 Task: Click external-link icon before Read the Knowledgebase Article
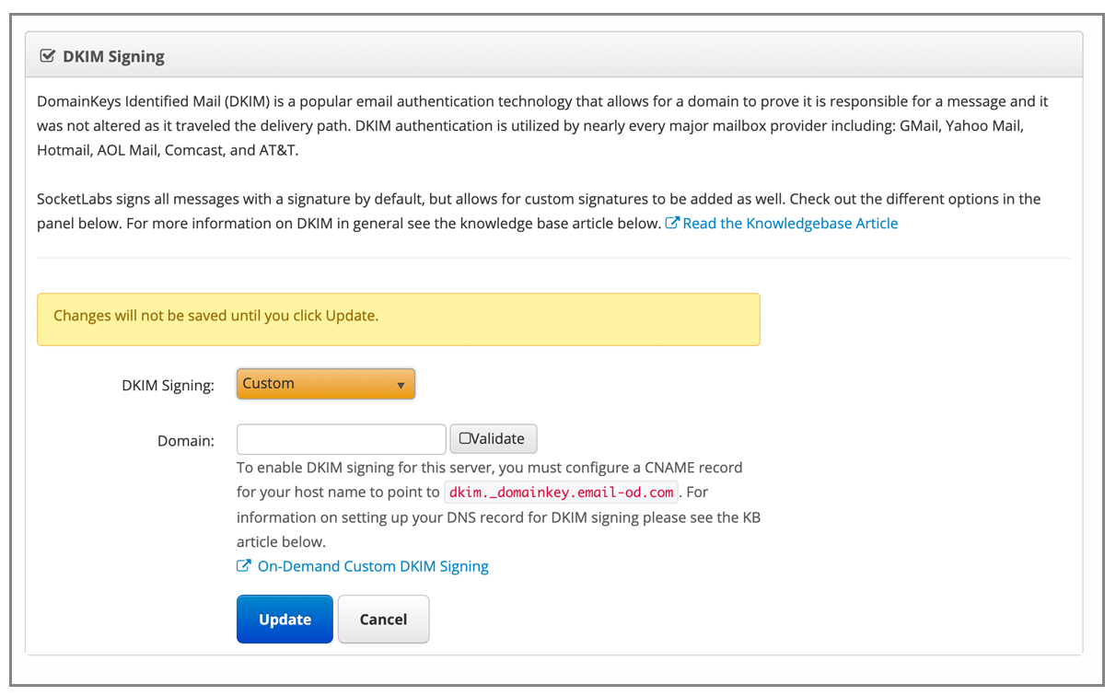(x=672, y=224)
